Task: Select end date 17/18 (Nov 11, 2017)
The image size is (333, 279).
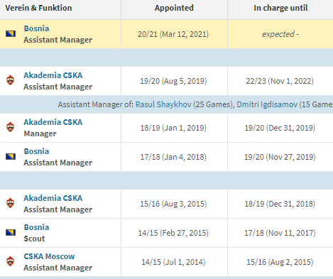Action: point(280,233)
